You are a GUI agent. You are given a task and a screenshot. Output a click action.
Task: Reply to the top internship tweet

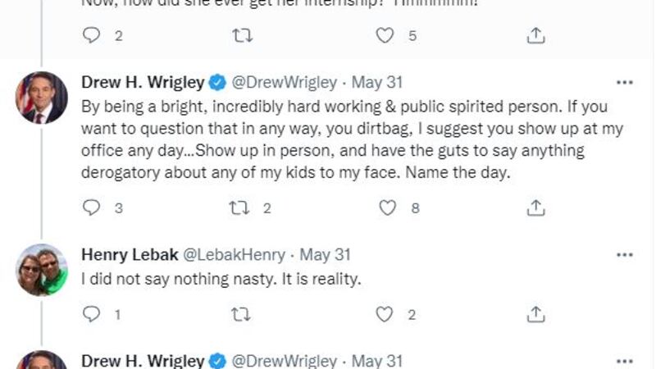(x=92, y=35)
